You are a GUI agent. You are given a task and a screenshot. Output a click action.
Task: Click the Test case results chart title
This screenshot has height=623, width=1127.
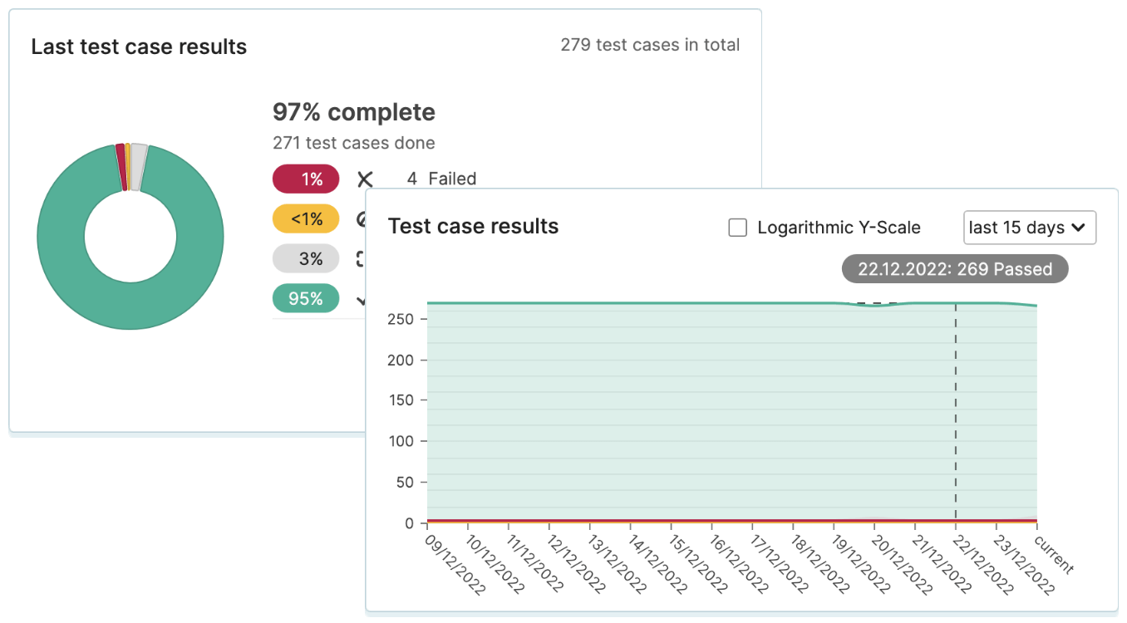[473, 226]
